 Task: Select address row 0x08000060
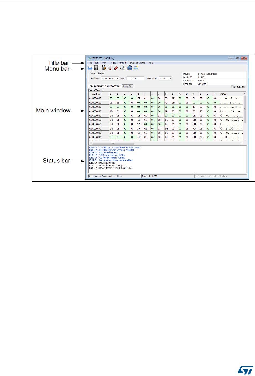98,124
